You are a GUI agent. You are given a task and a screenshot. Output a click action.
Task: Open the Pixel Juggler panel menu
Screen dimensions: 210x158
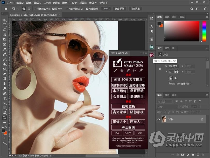146,53
